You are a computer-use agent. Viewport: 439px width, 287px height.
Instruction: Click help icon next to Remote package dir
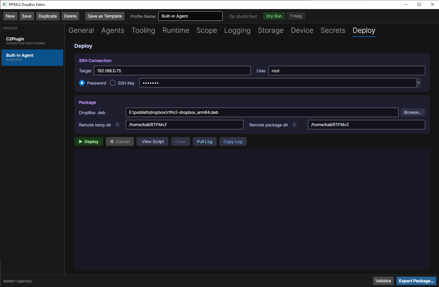click(x=294, y=125)
